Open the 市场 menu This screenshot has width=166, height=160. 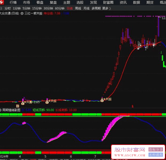click(26, 2)
